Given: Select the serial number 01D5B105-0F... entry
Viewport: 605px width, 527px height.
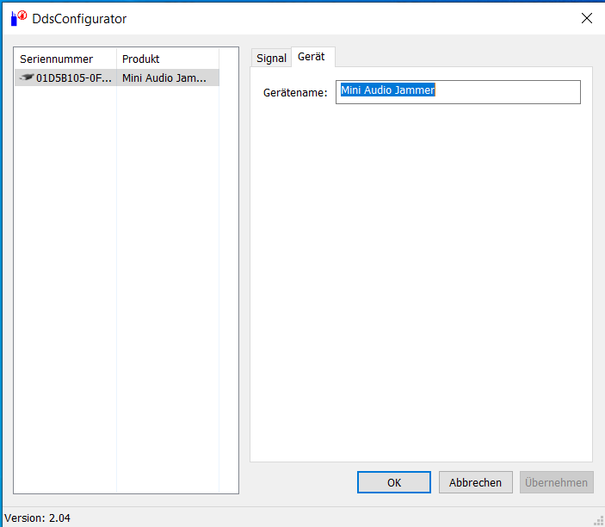Looking at the screenshot, I should click(x=73, y=77).
